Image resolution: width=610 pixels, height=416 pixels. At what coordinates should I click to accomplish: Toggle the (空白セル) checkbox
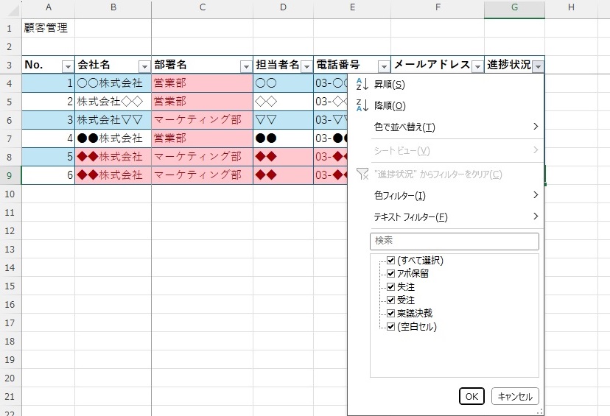click(391, 327)
